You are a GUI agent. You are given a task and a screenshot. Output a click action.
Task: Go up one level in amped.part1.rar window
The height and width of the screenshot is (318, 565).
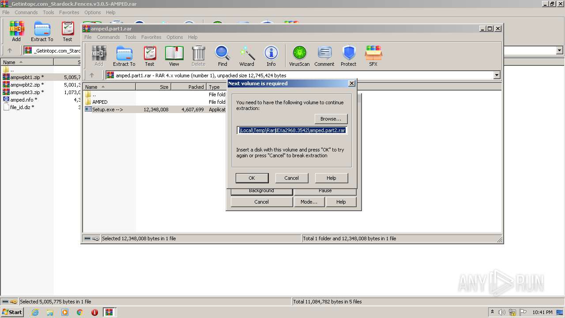click(x=92, y=75)
